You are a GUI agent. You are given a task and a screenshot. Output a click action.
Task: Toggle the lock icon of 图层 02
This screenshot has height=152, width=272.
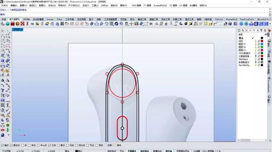[259, 47]
